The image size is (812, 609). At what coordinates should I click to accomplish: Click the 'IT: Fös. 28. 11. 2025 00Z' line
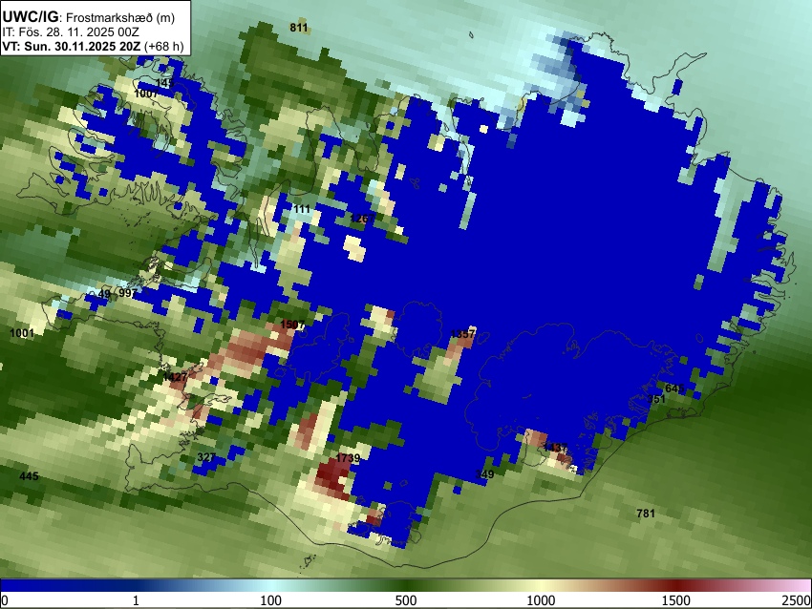coord(71,32)
